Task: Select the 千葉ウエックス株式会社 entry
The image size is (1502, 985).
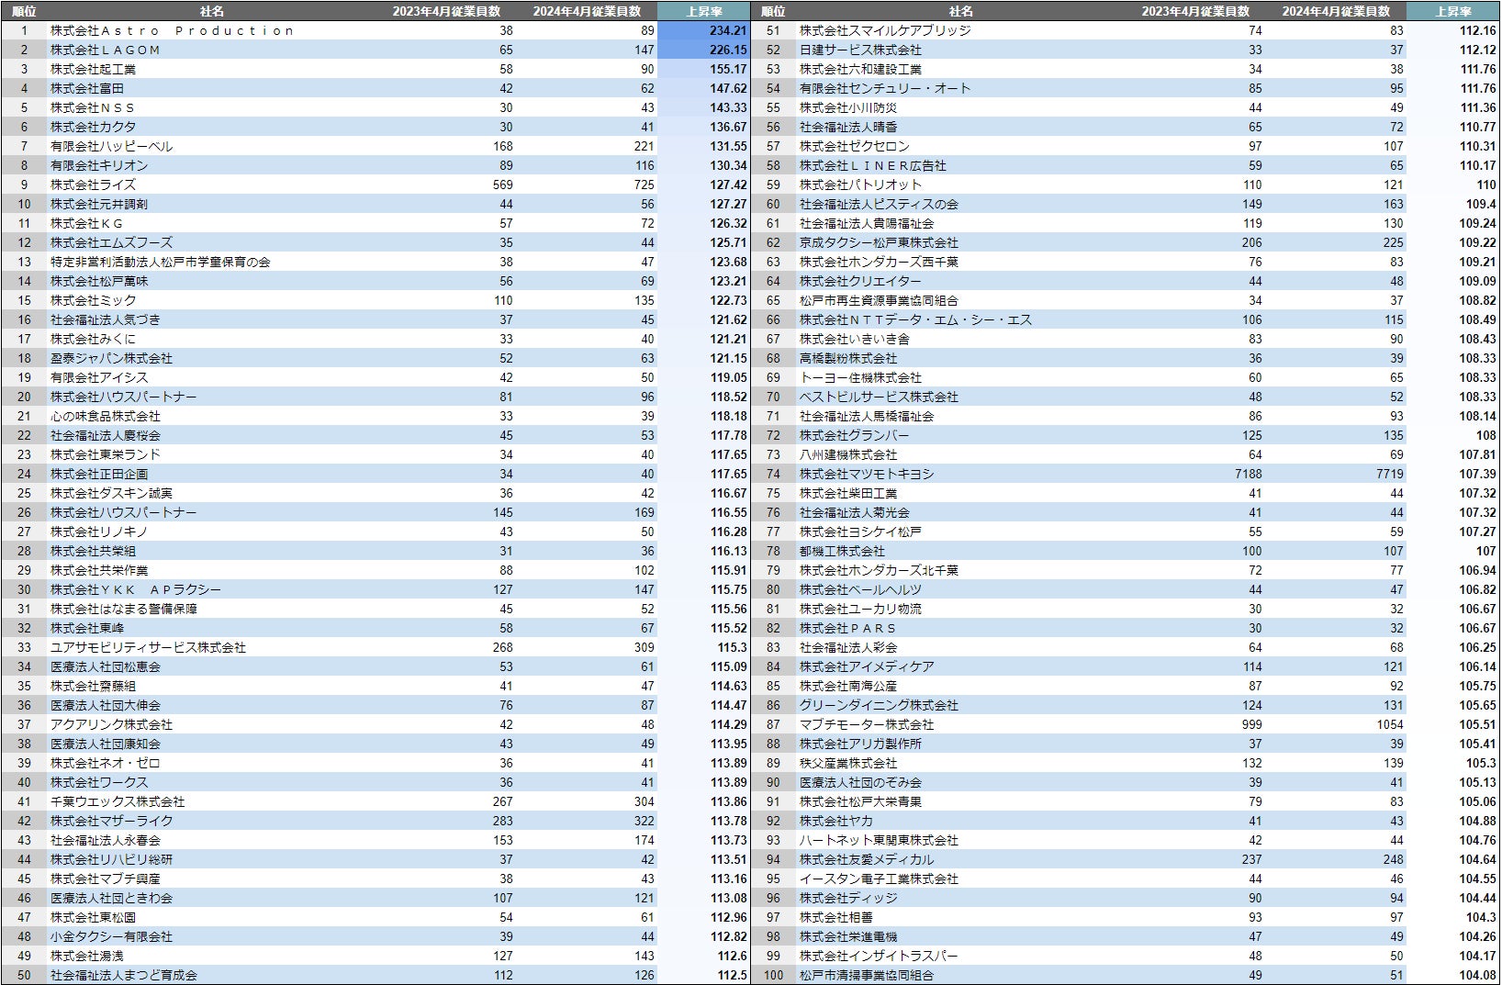Action: point(118,801)
